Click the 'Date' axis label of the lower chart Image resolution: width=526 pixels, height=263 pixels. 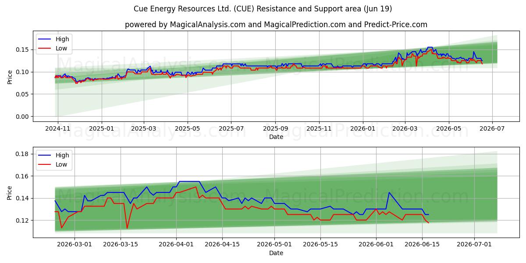tap(276, 253)
